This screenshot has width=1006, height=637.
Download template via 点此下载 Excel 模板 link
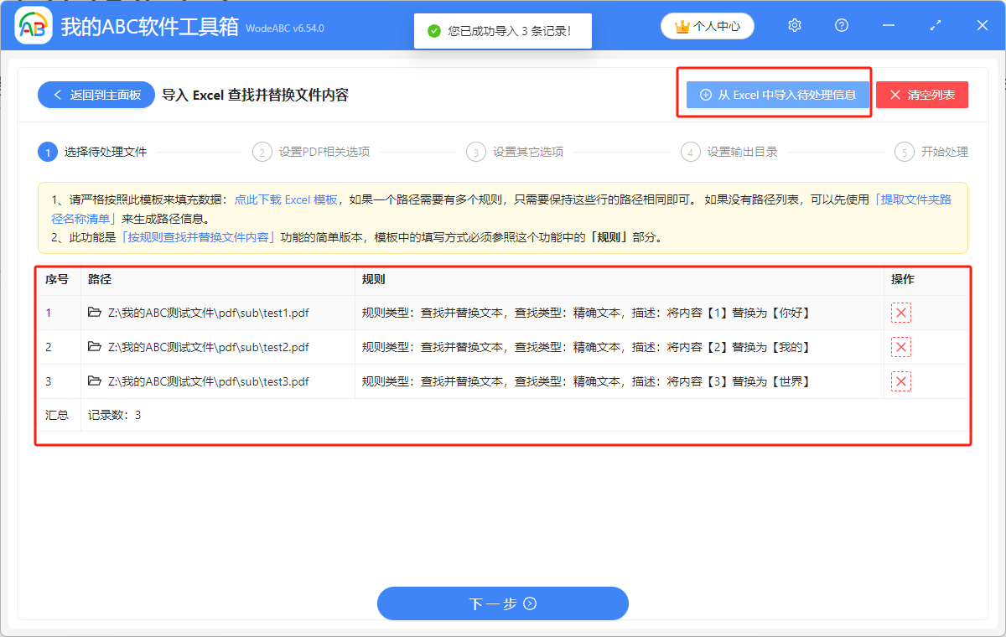(x=286, y=199)
